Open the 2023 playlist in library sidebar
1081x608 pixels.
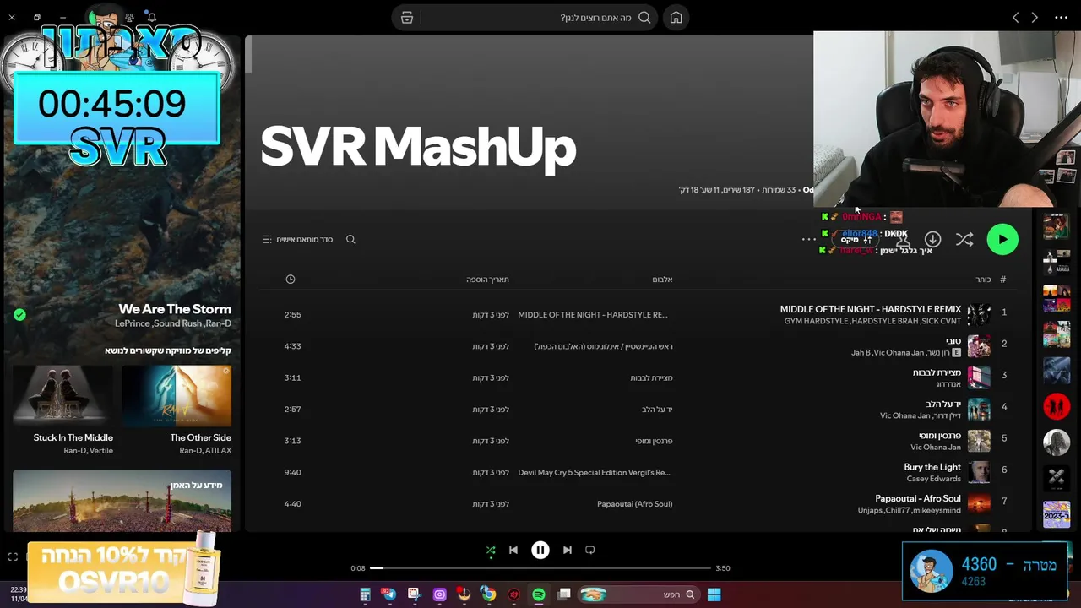click(1056, 514)
